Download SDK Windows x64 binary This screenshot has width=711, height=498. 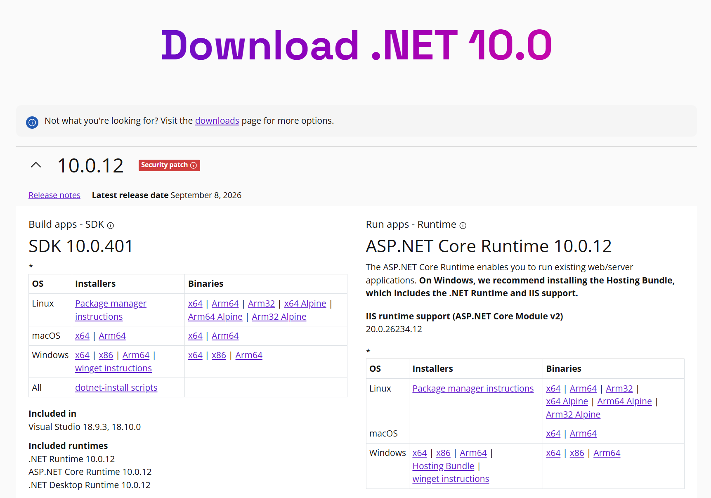[195, 355]
